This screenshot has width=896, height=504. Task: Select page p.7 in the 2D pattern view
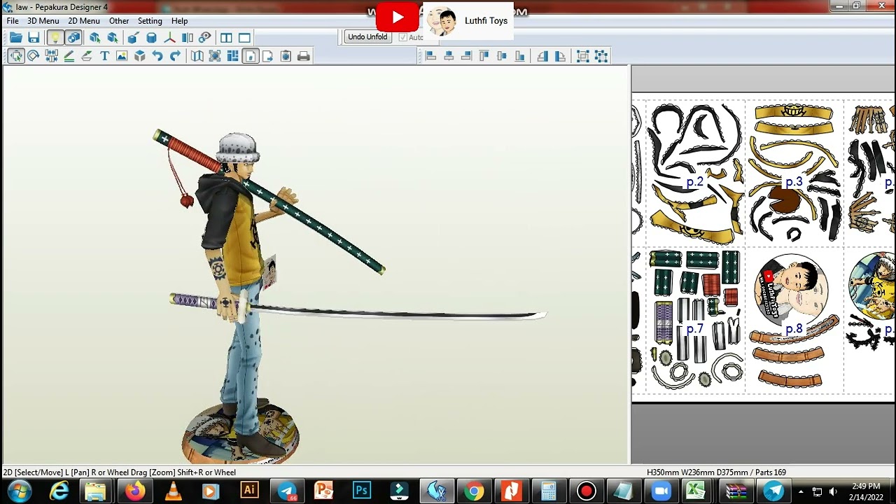coord(694,329)
